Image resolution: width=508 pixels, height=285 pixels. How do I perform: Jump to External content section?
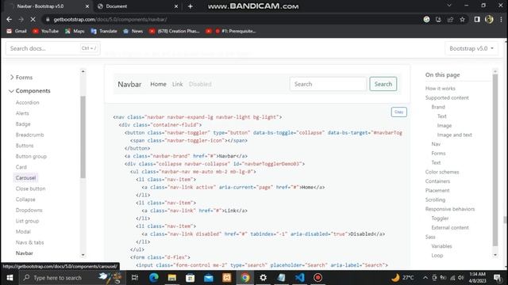tap(450, 227)
